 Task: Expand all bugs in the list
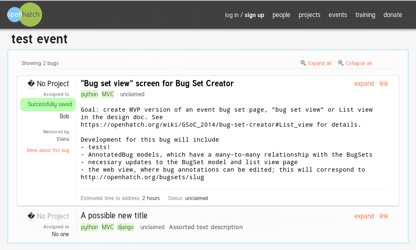click(319, 63)
